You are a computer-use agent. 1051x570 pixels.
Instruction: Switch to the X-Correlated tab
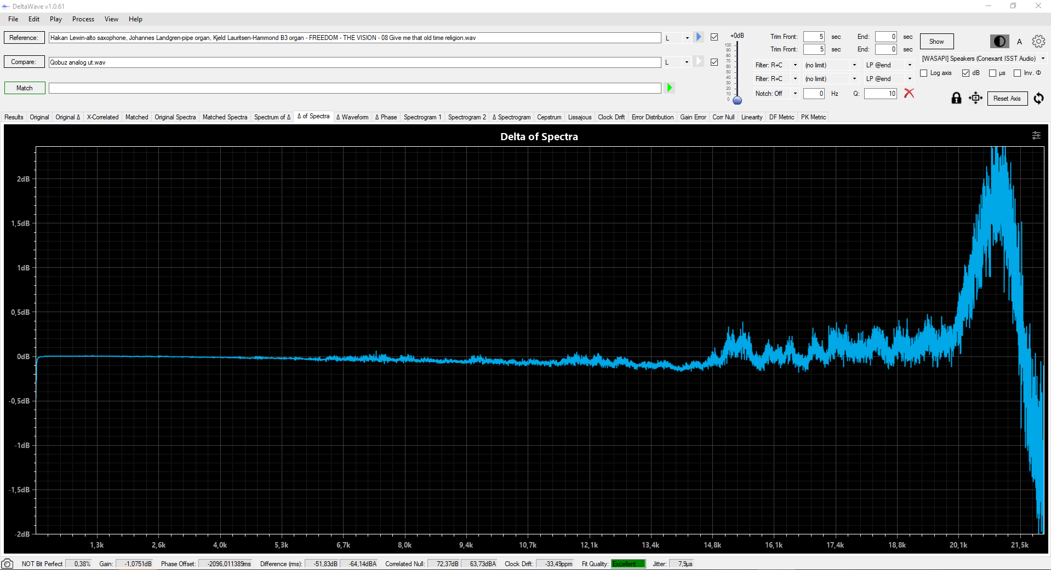(102, 117)
